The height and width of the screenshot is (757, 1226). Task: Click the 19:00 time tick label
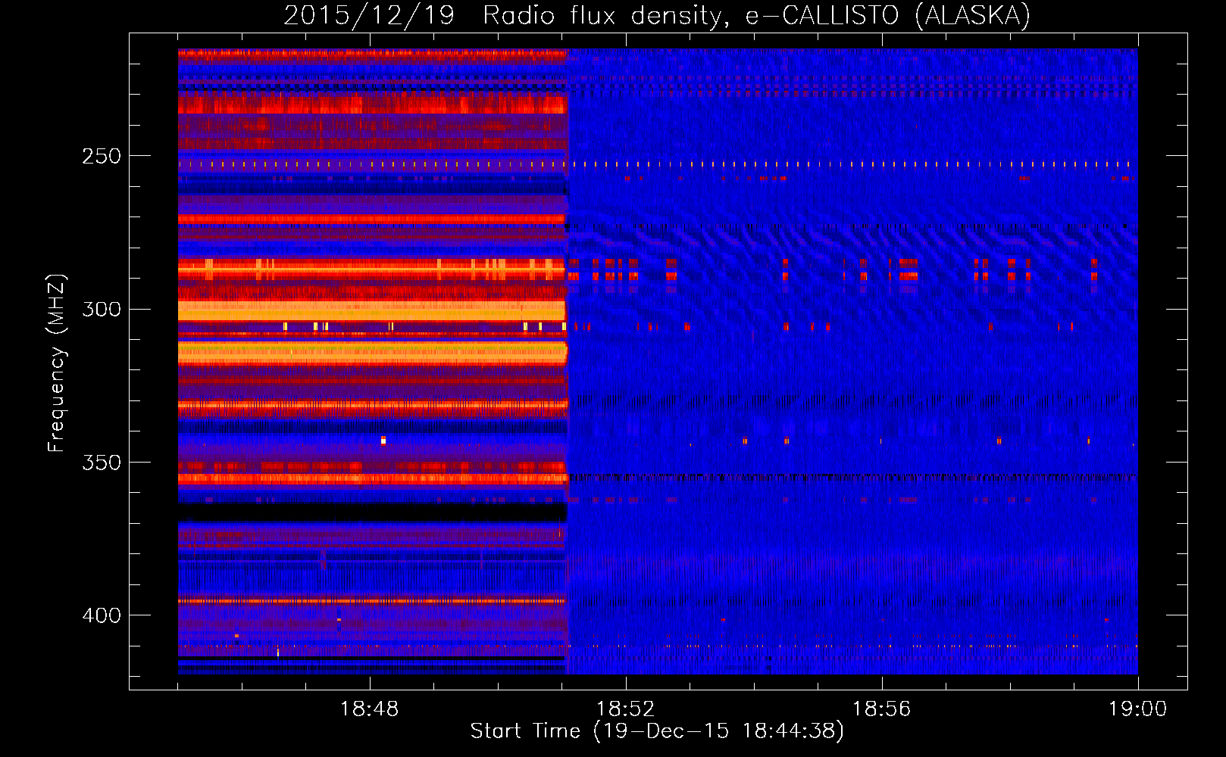coord(1137,709)
